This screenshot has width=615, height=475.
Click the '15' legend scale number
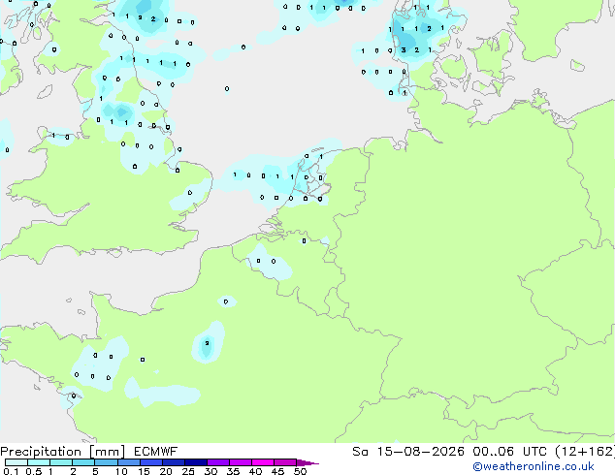click(144, 471)
